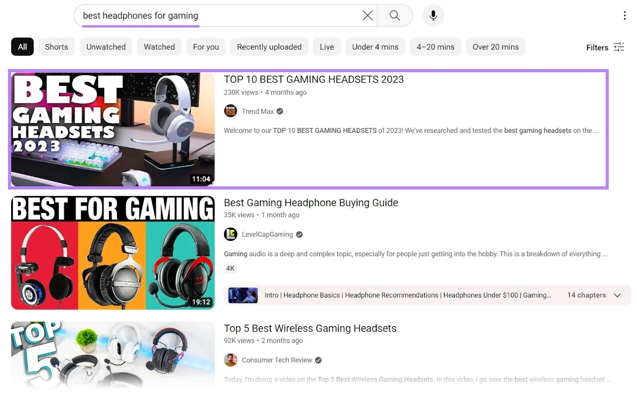Start a voice search with the microphone icon
Screen dimensions: 637x393
pos(432,16)
